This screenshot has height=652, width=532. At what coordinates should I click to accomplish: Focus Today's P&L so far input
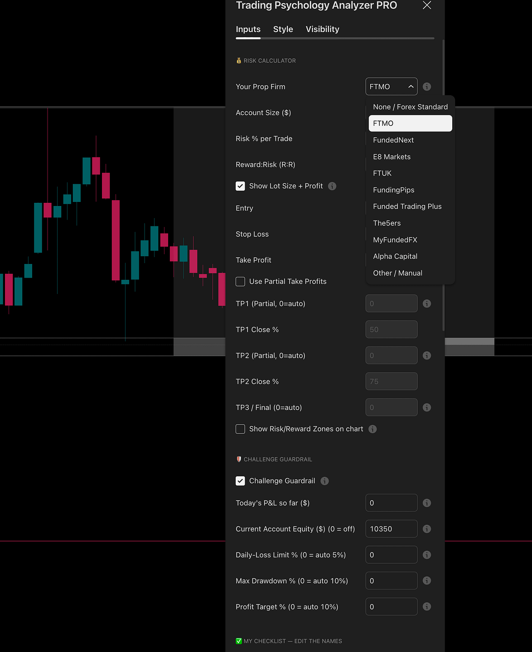pos(392,503)
